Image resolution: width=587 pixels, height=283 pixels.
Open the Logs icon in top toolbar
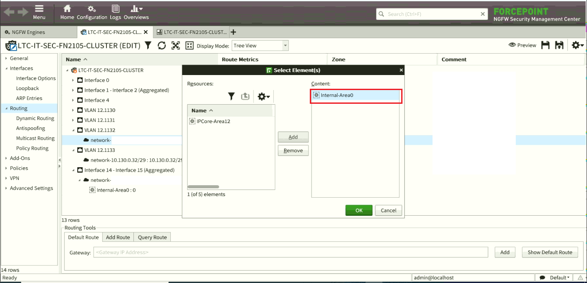tap(115, 12)
